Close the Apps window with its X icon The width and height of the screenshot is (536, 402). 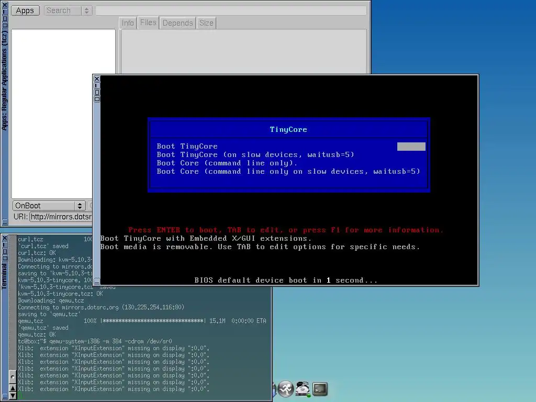pyautogui.click(x=5, y=5)
